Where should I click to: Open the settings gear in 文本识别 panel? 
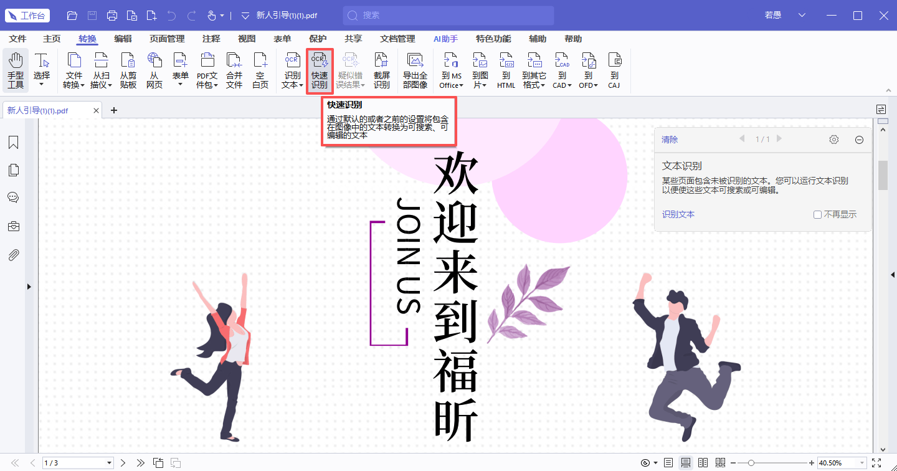[834, 140]
